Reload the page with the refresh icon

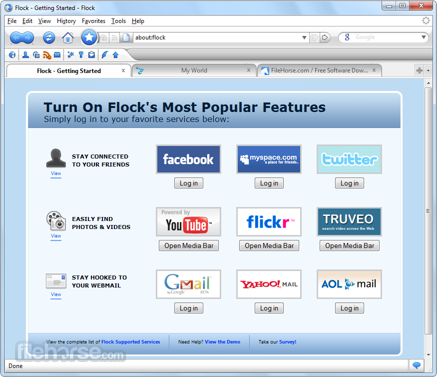coord(49,37)
